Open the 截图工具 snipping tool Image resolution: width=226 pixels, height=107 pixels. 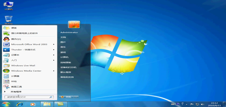tap(16, 87)
